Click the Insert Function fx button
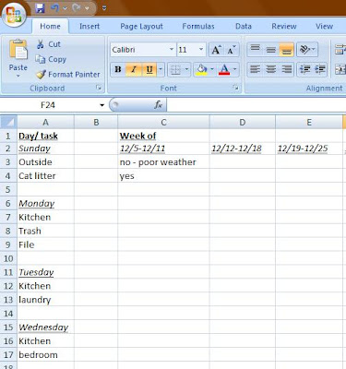 click(158, 105)
